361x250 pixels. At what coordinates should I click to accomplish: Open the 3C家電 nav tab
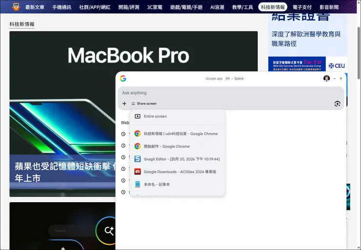[155, 7]
